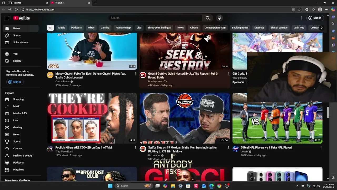Click Sign in button in sidebar
Screen dimensions: 337x190
tap(15, 82)
